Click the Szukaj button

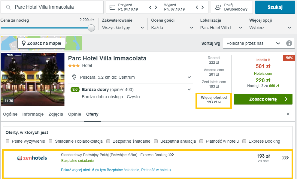[275, 7]
